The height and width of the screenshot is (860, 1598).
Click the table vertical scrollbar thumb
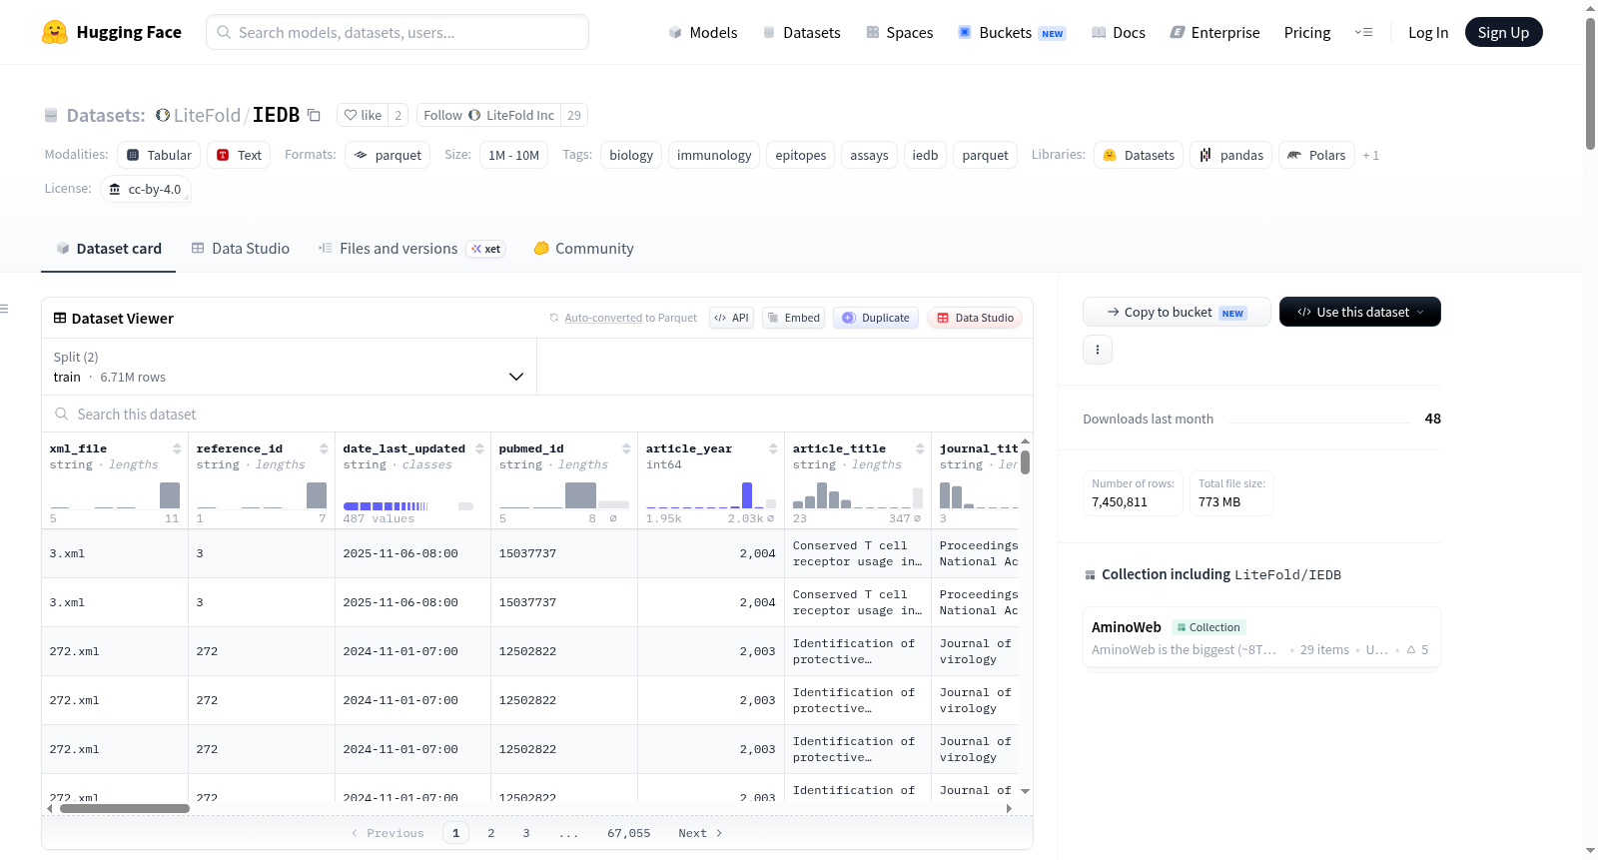pos(1025,462)
